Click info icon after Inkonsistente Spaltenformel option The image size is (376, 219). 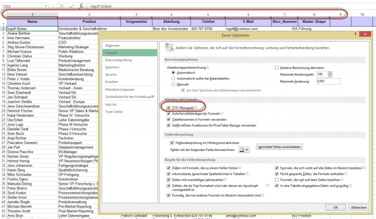[247, 174]
